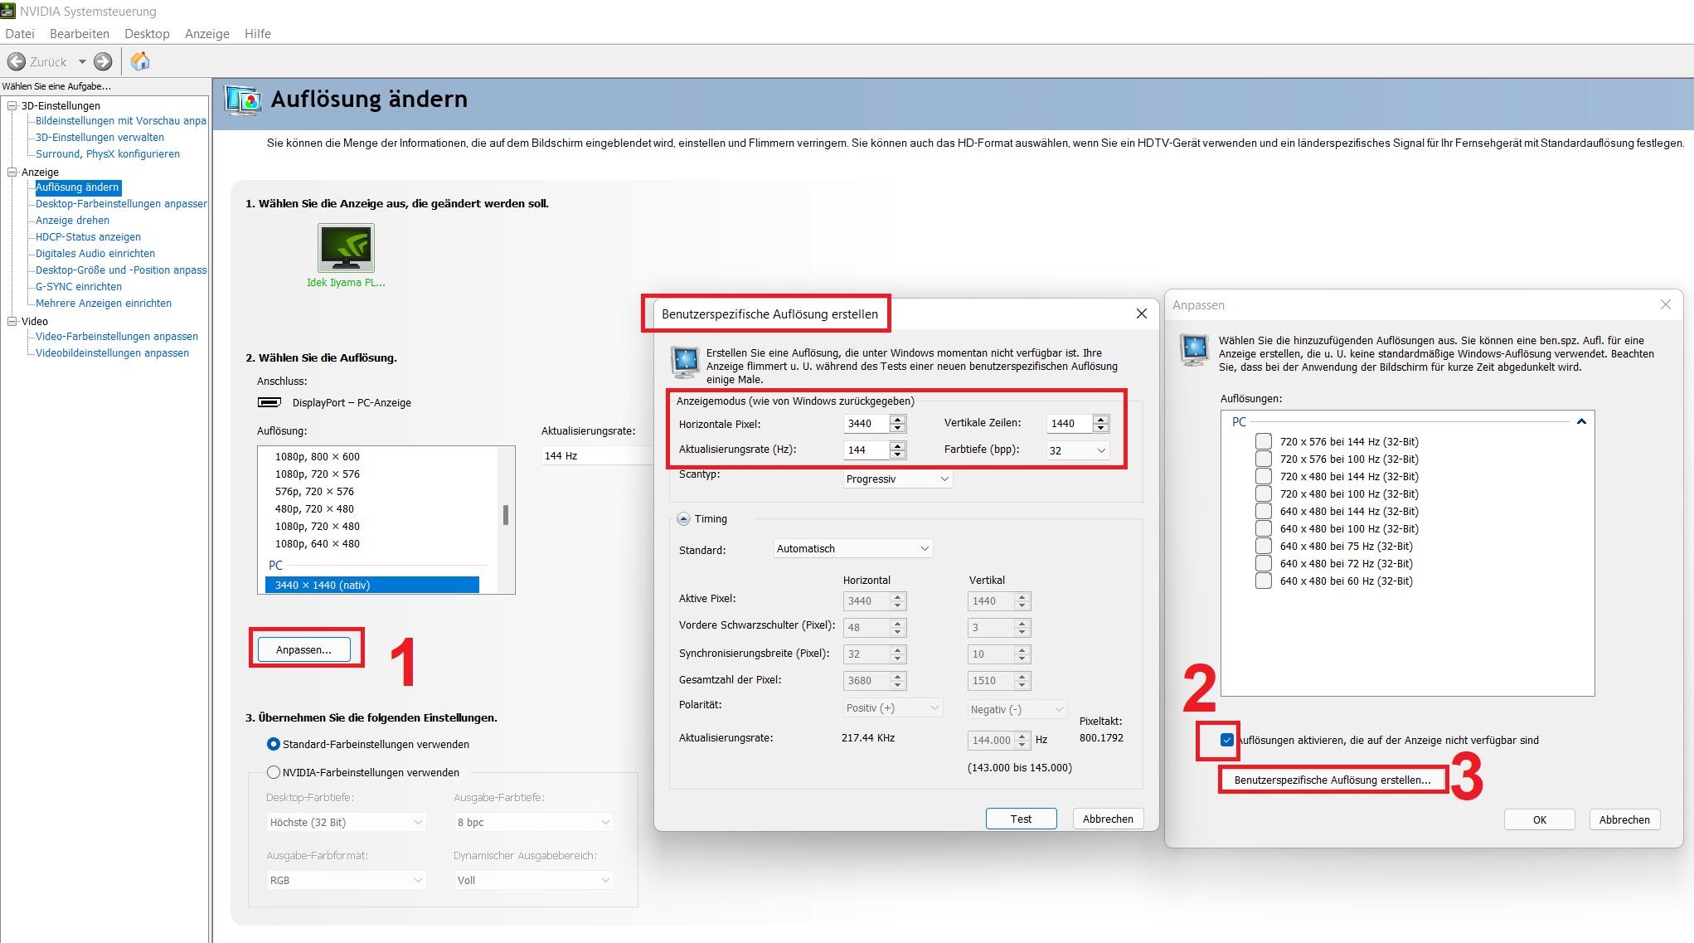Collapse the PC group in Auflösungen list

pyautogui.click(x=1581, y=421)
